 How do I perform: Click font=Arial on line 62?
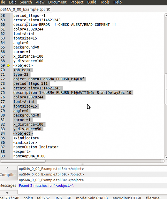[24, 34]
